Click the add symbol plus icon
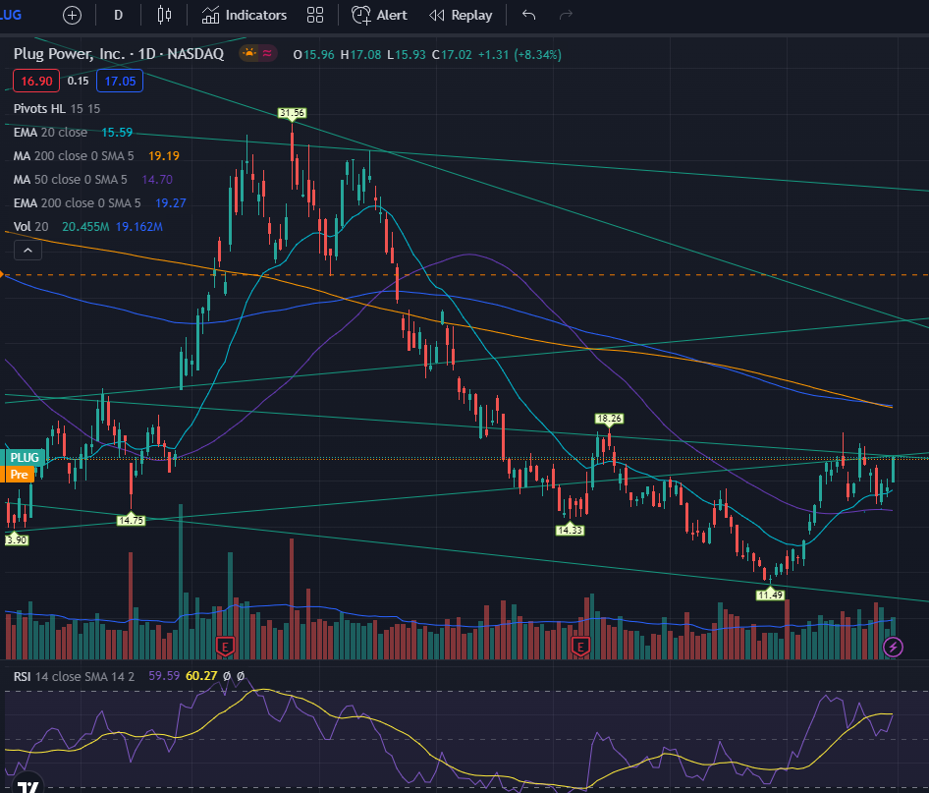The width and height of the screenshot is (929, 793). click(73, 16)
